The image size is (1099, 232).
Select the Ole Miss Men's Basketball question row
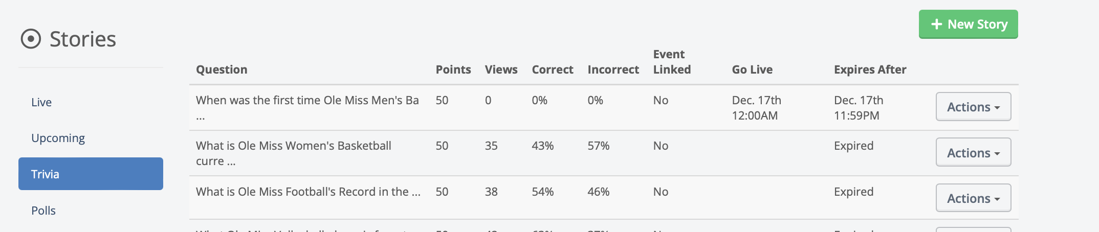click(x=307, y=101)
